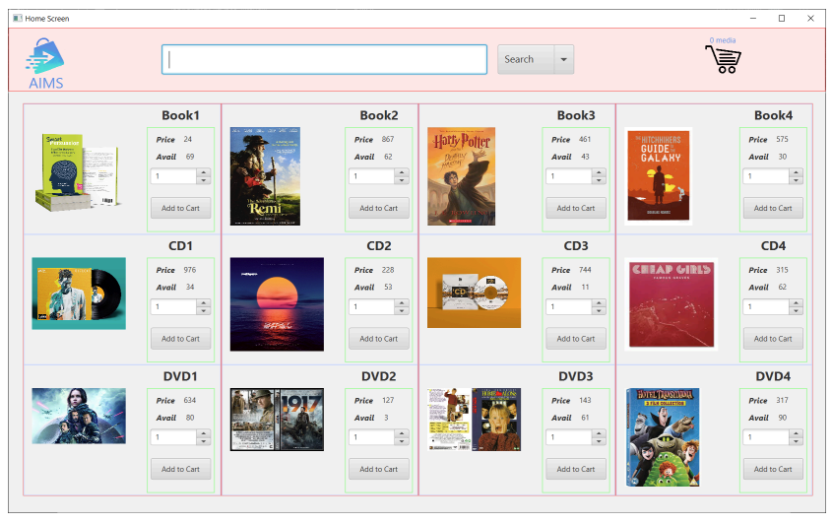Increase CD2 quantity with up arrow
Screen dimensions: 832x523
[402, 302]
